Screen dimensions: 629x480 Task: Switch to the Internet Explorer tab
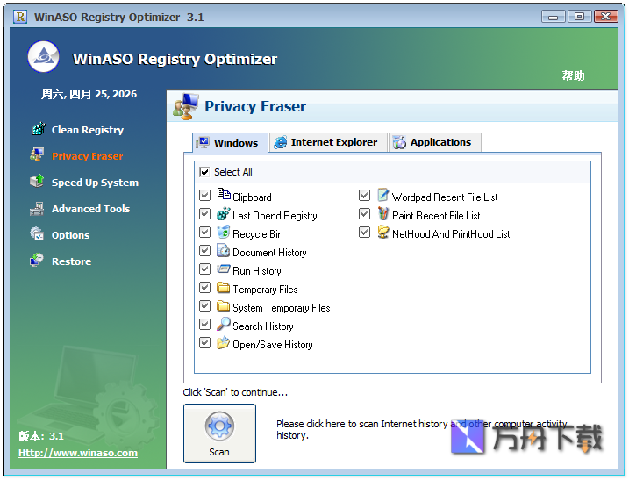point(328,142)
